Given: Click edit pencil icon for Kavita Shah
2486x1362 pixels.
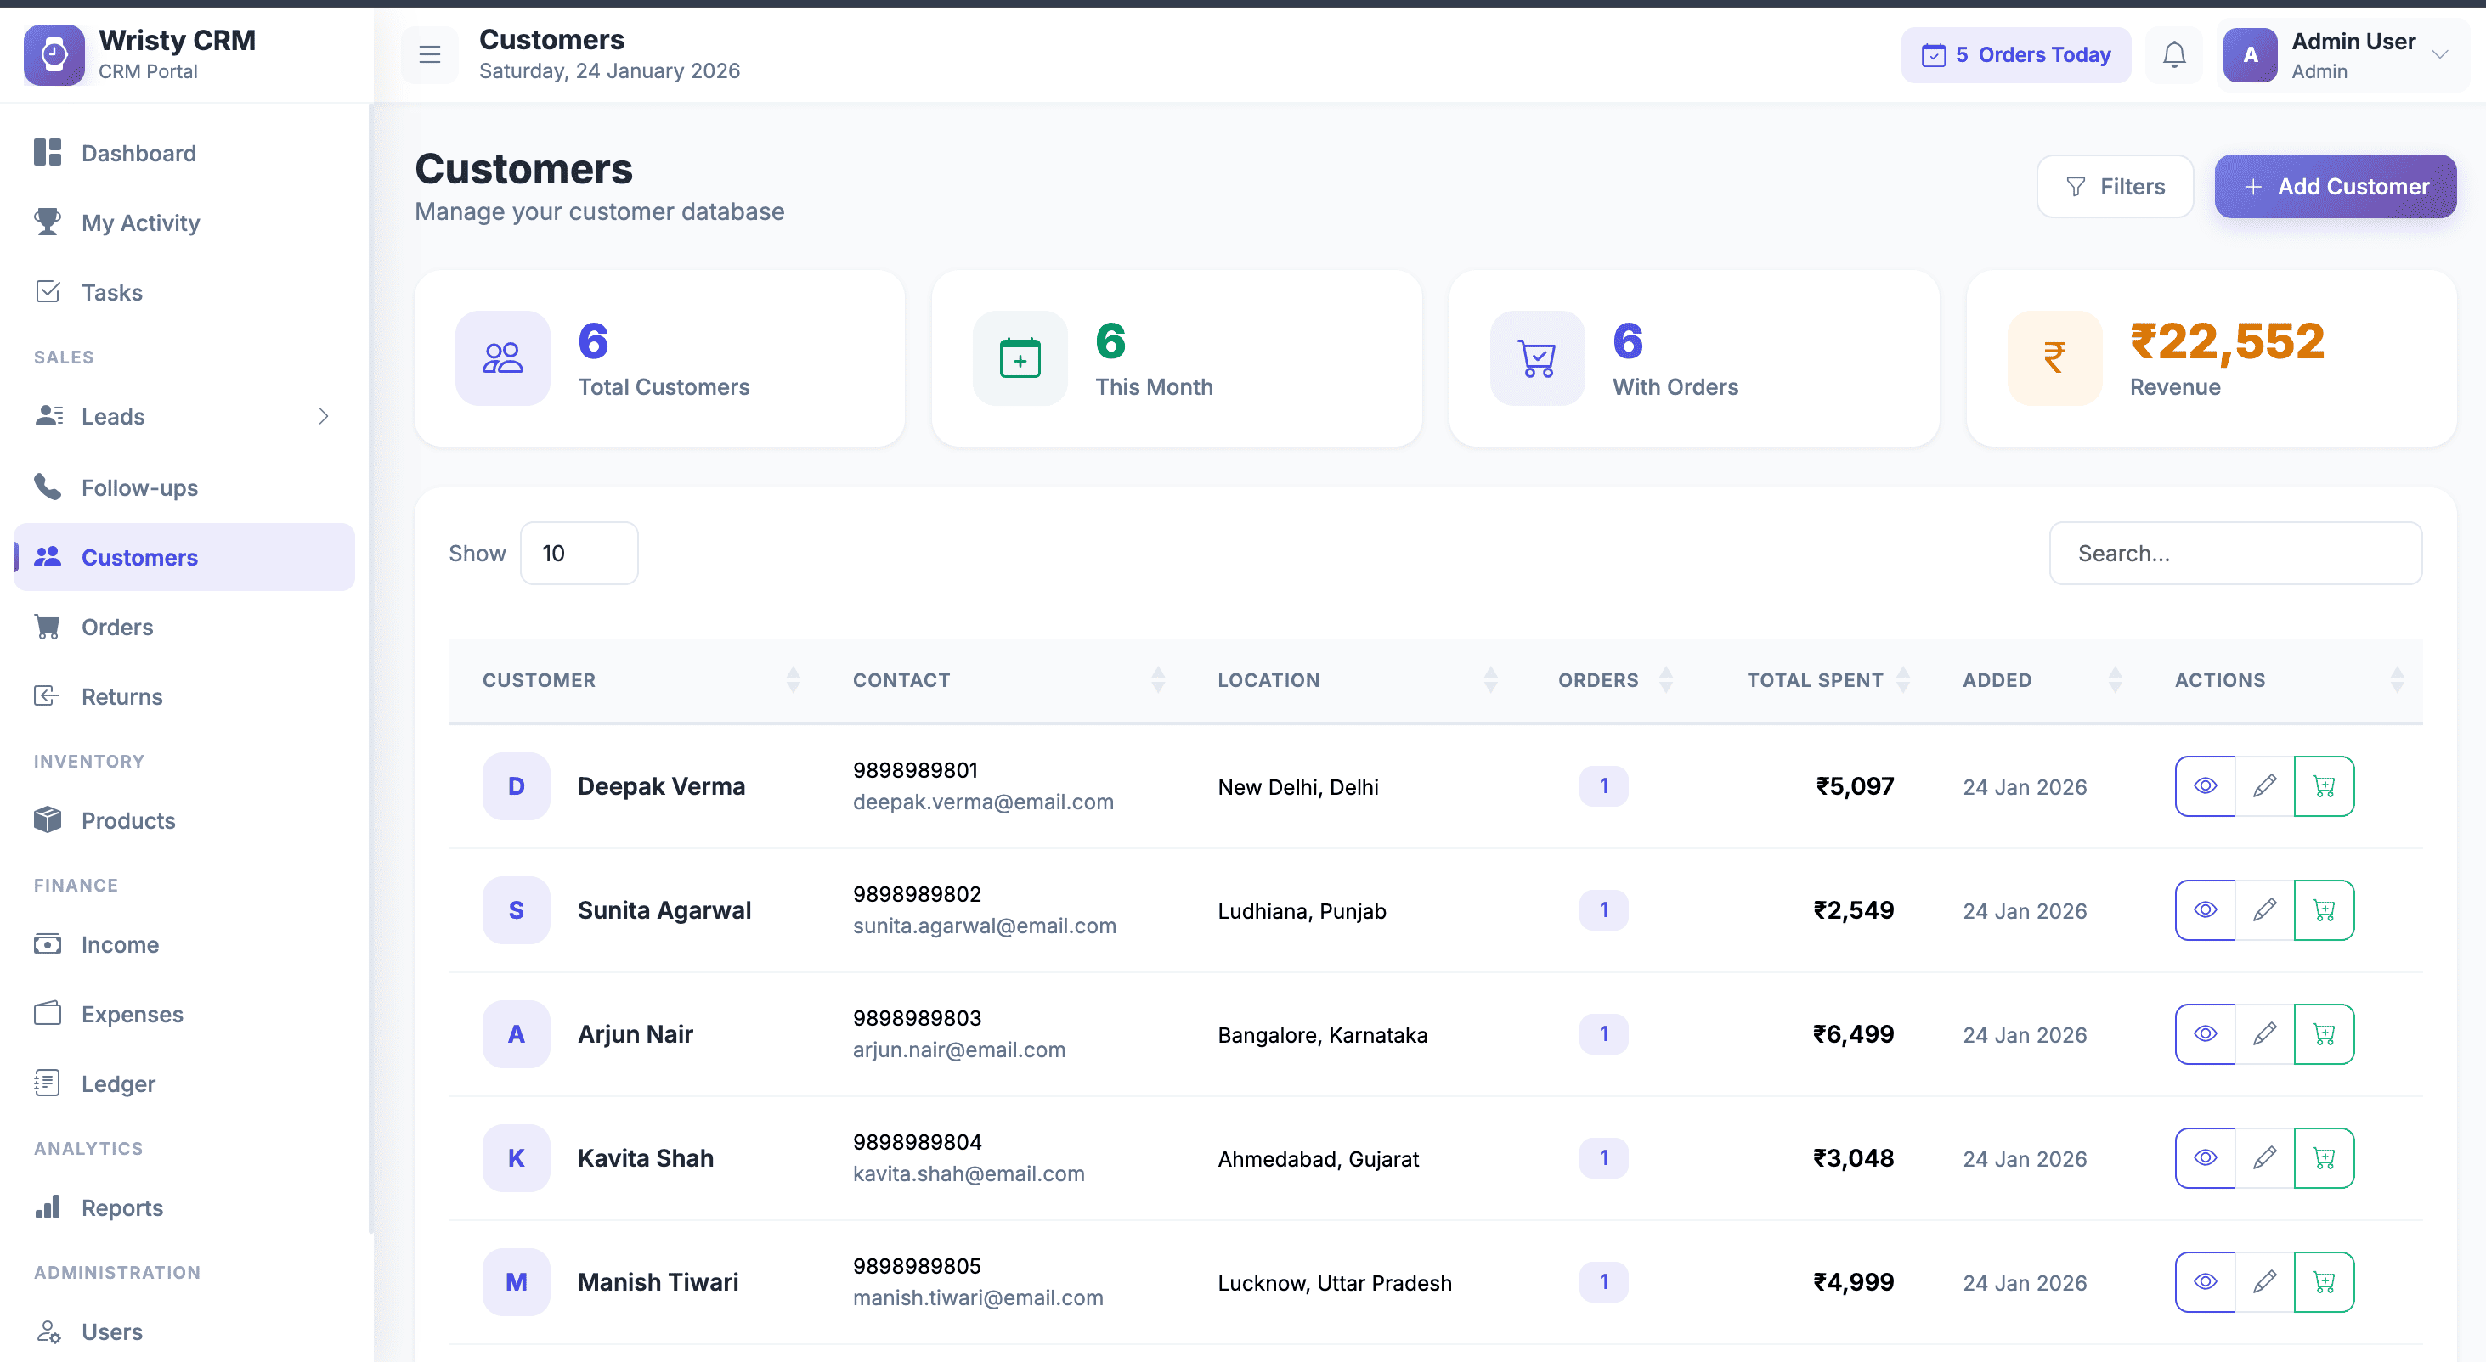Looking at the screenshot, I should tap(2264, 1157).
